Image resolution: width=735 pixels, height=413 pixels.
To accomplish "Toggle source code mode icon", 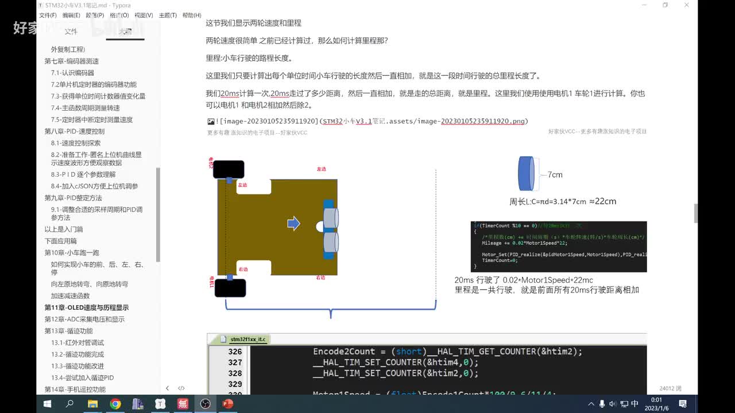I will tap(181, 388).
